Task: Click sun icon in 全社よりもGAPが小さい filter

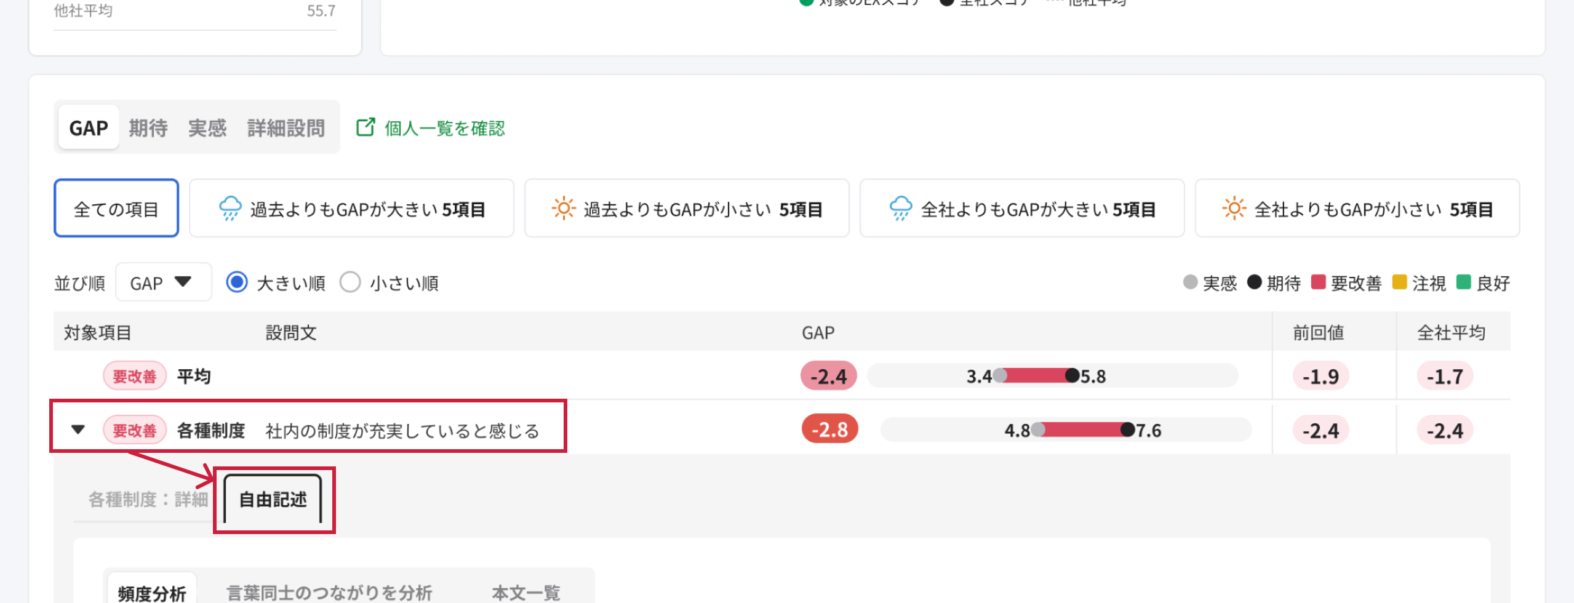Action: point(1233,209)
